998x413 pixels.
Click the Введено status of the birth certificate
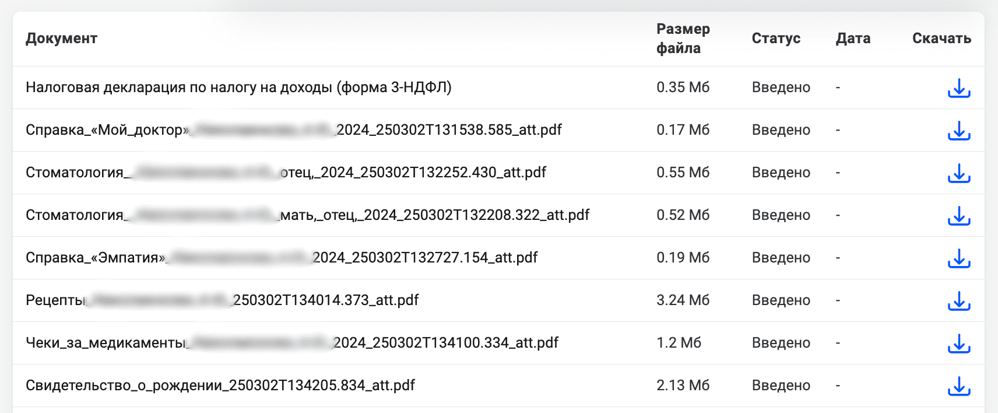pyautogui.click(x=781, y=386)
